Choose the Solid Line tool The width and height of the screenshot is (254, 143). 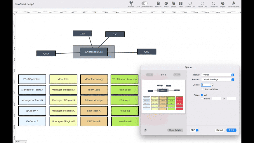213,3
